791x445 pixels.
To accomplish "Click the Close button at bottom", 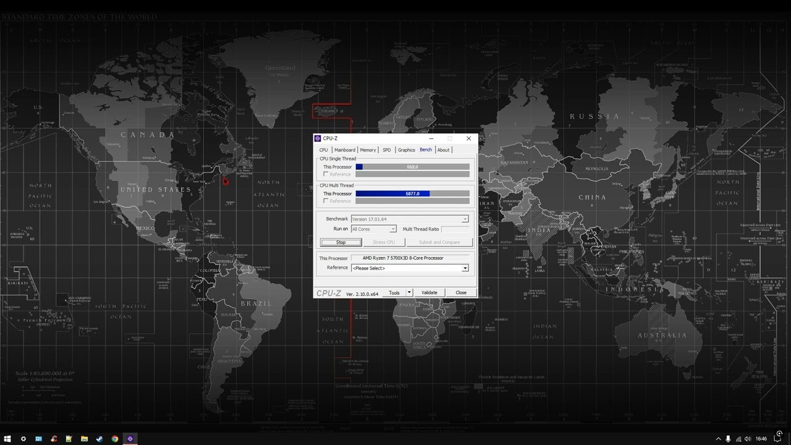I will (x=461, y=293).
